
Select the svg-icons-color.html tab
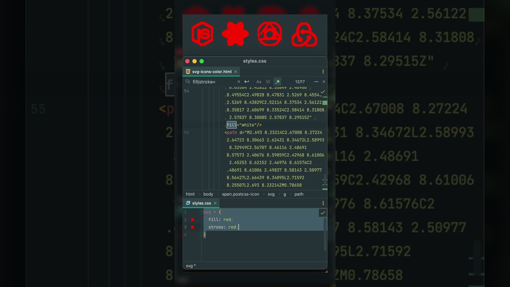click(x=212, y=72)
